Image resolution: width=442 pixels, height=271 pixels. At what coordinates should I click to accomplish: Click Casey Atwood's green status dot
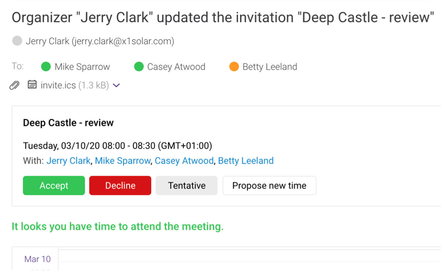pos(139,67)
